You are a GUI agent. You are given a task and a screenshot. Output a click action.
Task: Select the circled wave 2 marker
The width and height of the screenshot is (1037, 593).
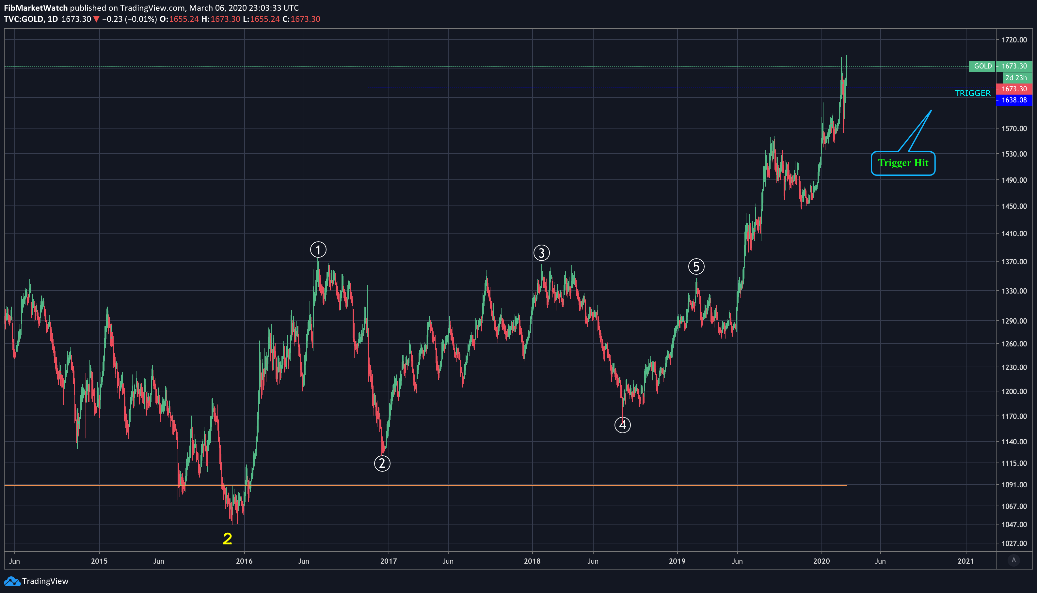(382, 464)
